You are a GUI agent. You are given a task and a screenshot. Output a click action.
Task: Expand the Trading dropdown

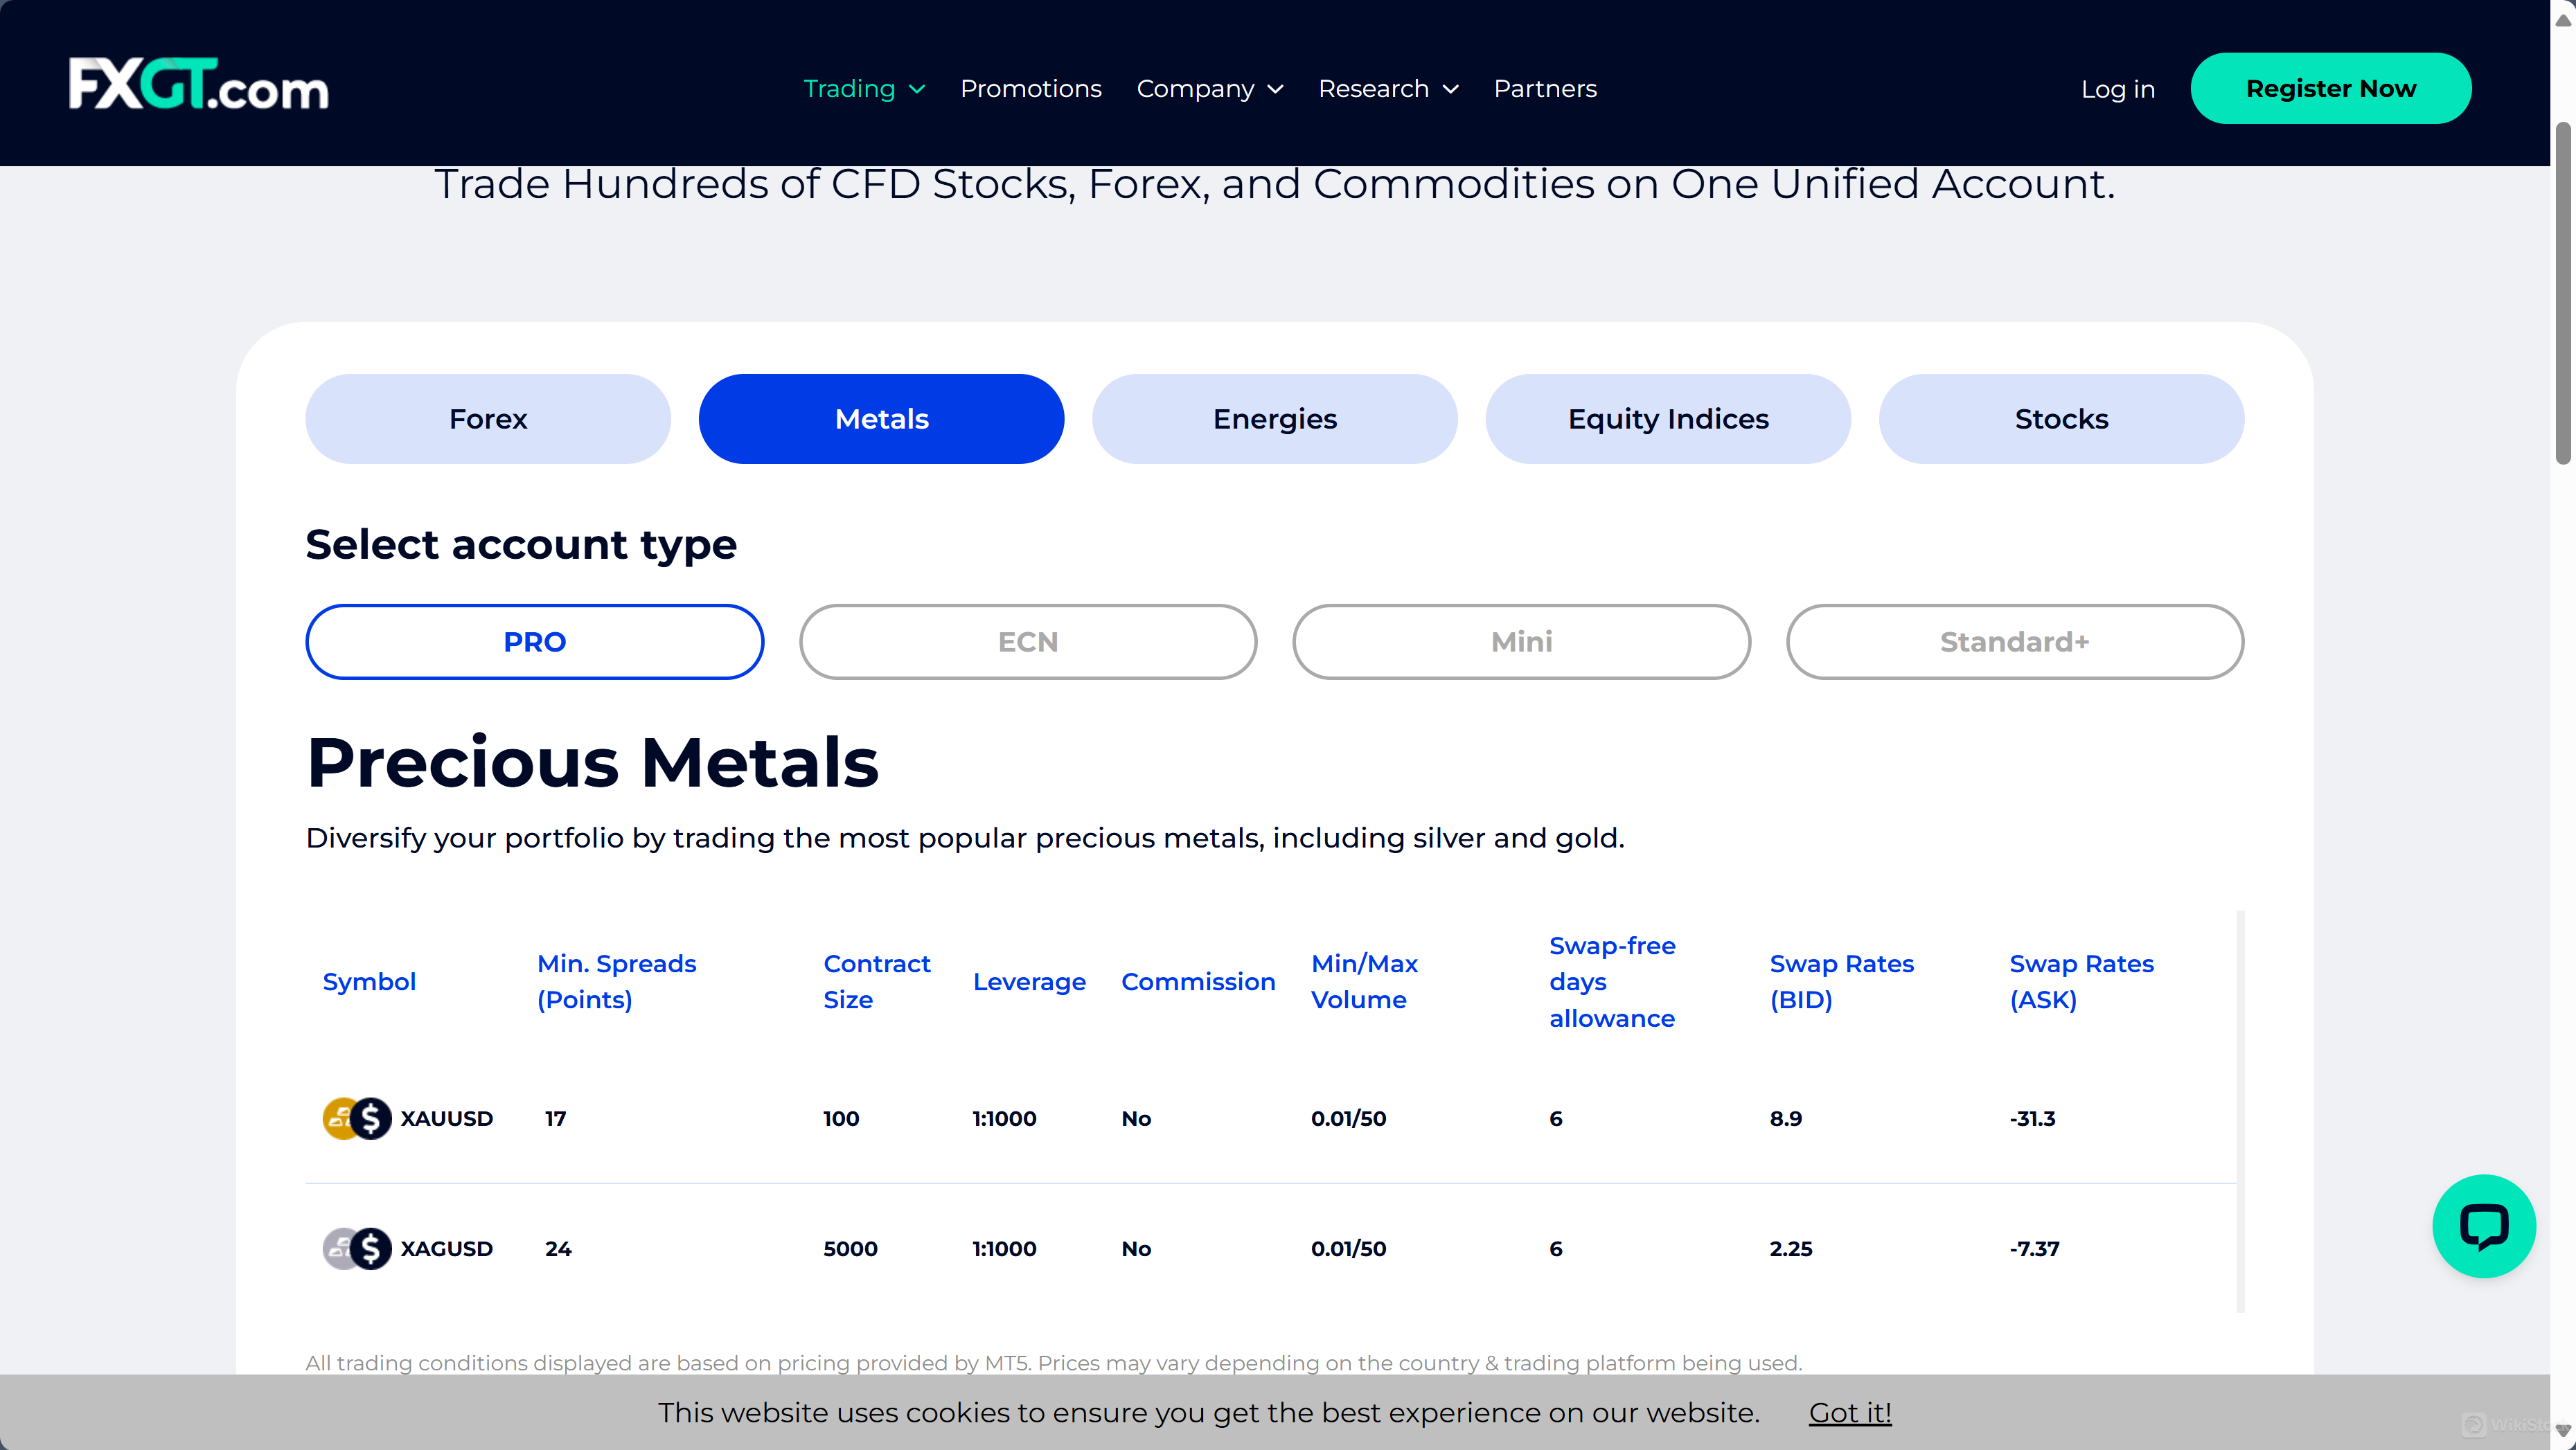pyautogui.click(x=864, y=88)
